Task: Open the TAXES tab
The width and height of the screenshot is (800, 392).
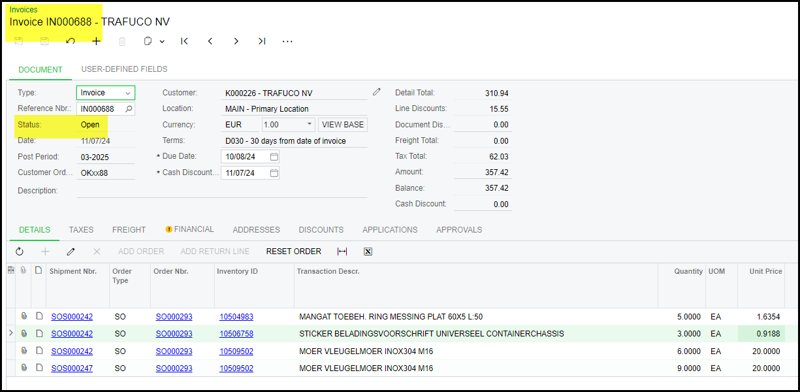Action: tap(81, 230)
